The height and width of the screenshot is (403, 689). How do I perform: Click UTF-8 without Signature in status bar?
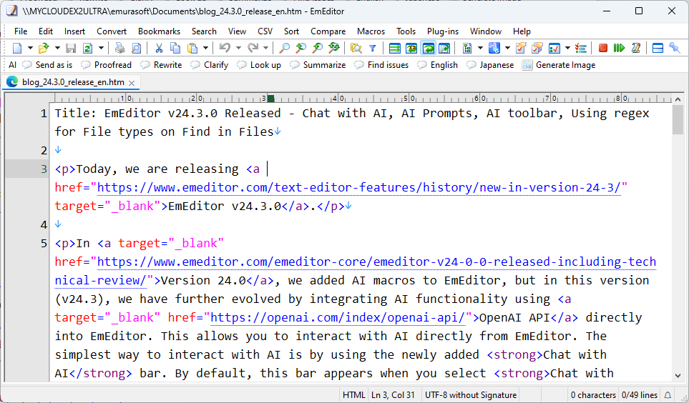(x=471, y=395)
